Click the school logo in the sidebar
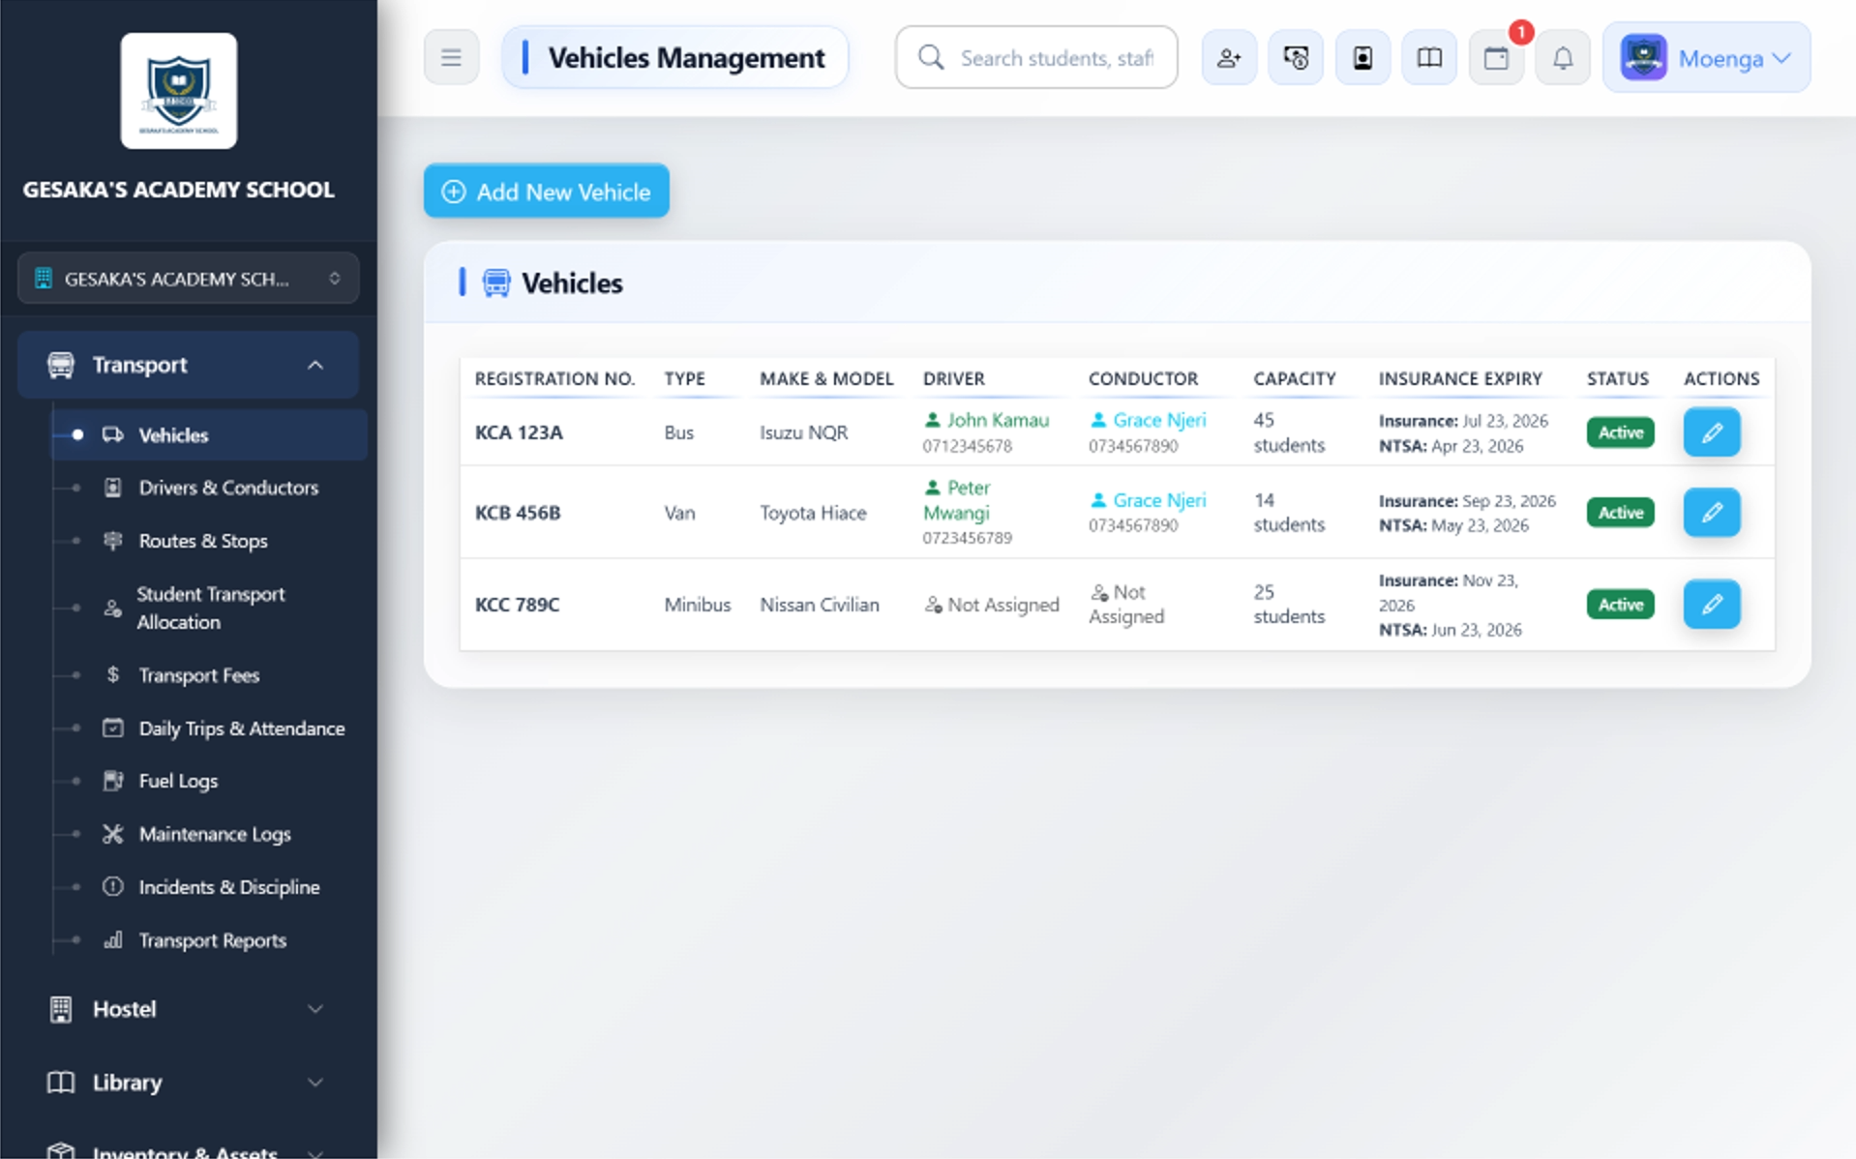Screen dimensions: 1856x1159 179,91
